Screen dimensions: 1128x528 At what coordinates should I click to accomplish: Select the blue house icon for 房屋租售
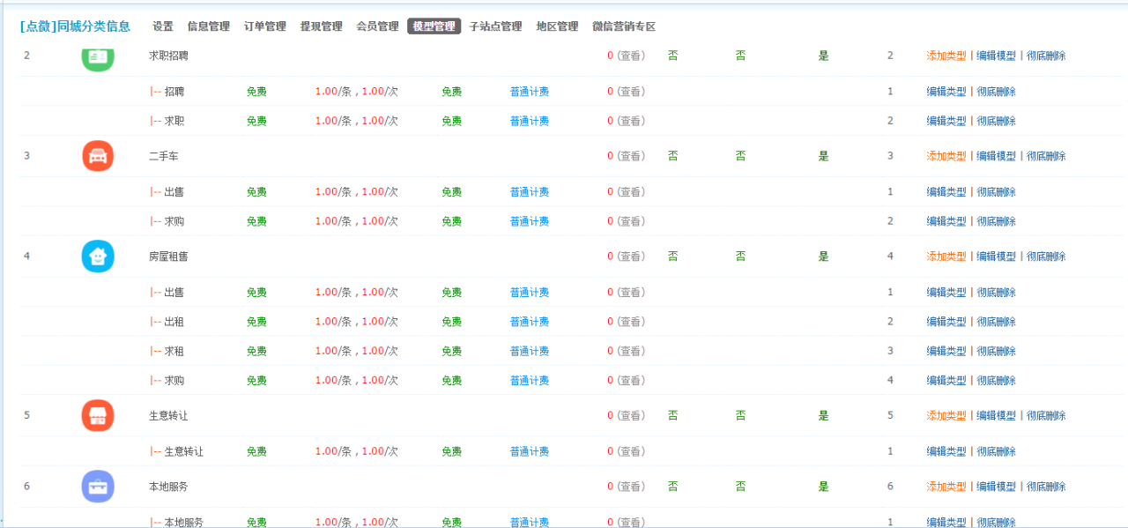(x=97, y=256)
